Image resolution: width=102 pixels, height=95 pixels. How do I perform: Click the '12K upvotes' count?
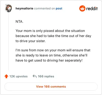pyautogui.click(x=18, y=76)
